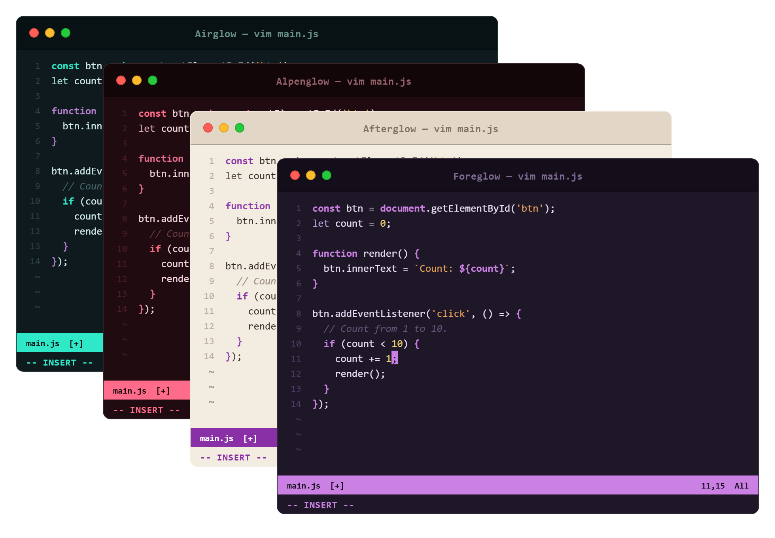Close the Foreglow window with the red button

pos(295,175)
